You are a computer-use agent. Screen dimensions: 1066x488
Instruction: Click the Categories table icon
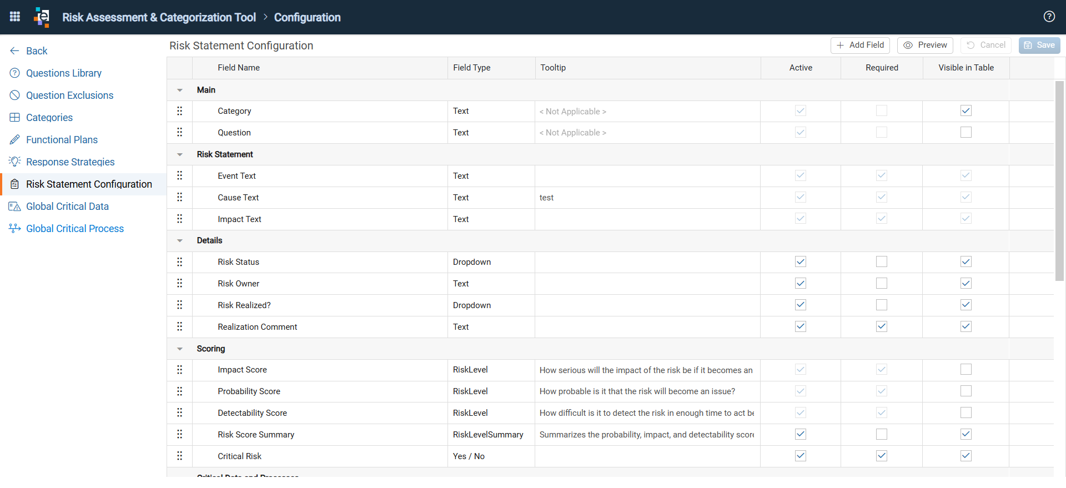tap(15, 118)
